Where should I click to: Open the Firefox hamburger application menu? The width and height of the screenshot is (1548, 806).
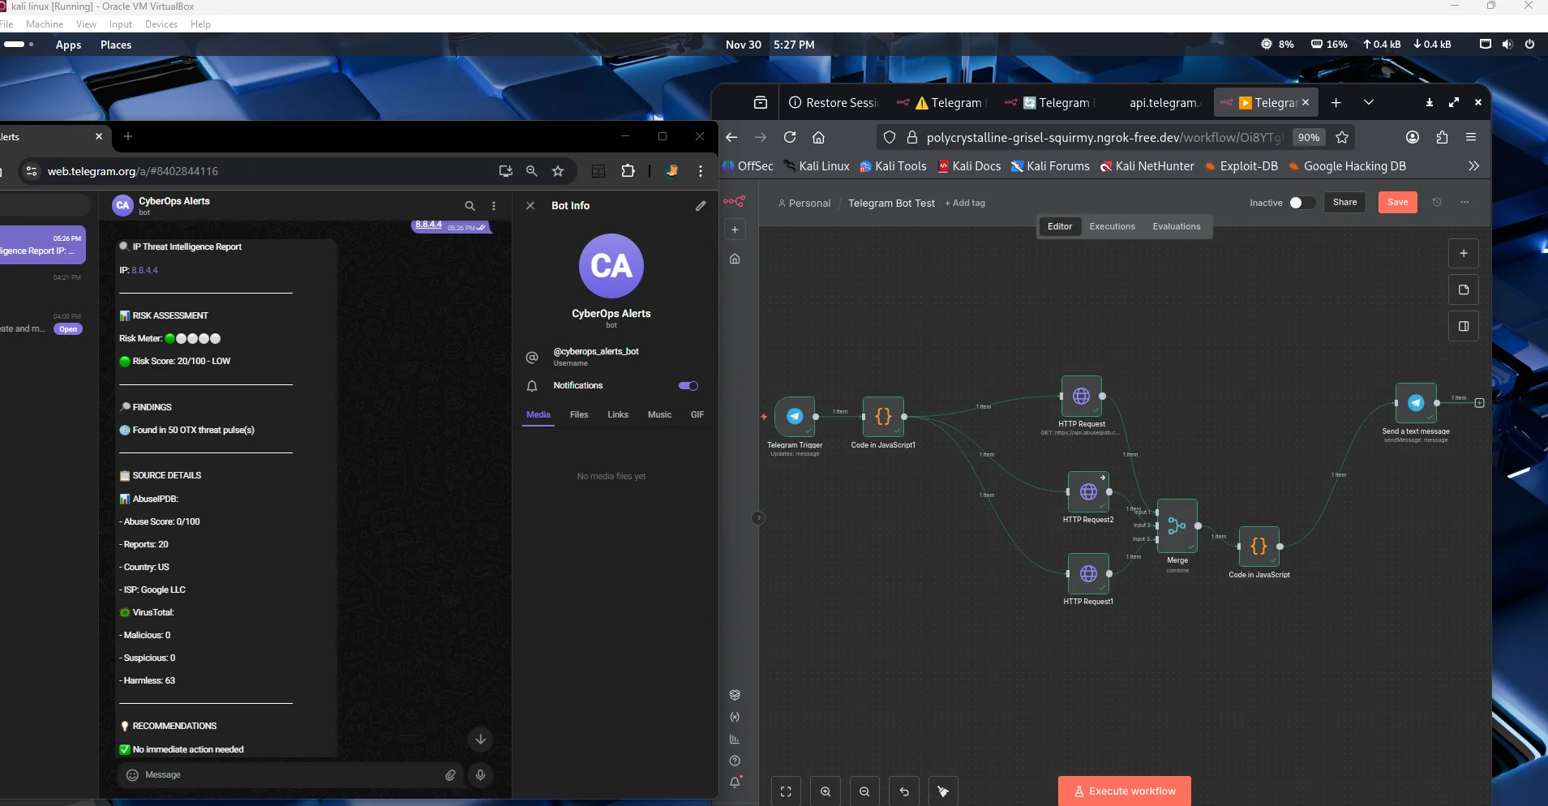point(1471,138)
